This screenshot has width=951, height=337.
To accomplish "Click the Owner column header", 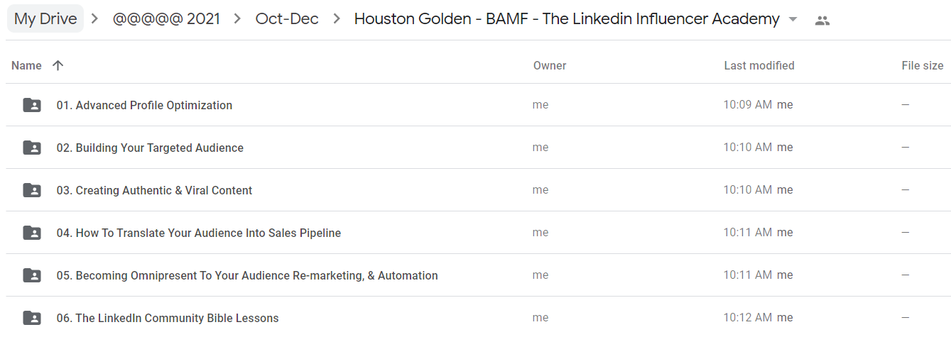I will point(550,65).
